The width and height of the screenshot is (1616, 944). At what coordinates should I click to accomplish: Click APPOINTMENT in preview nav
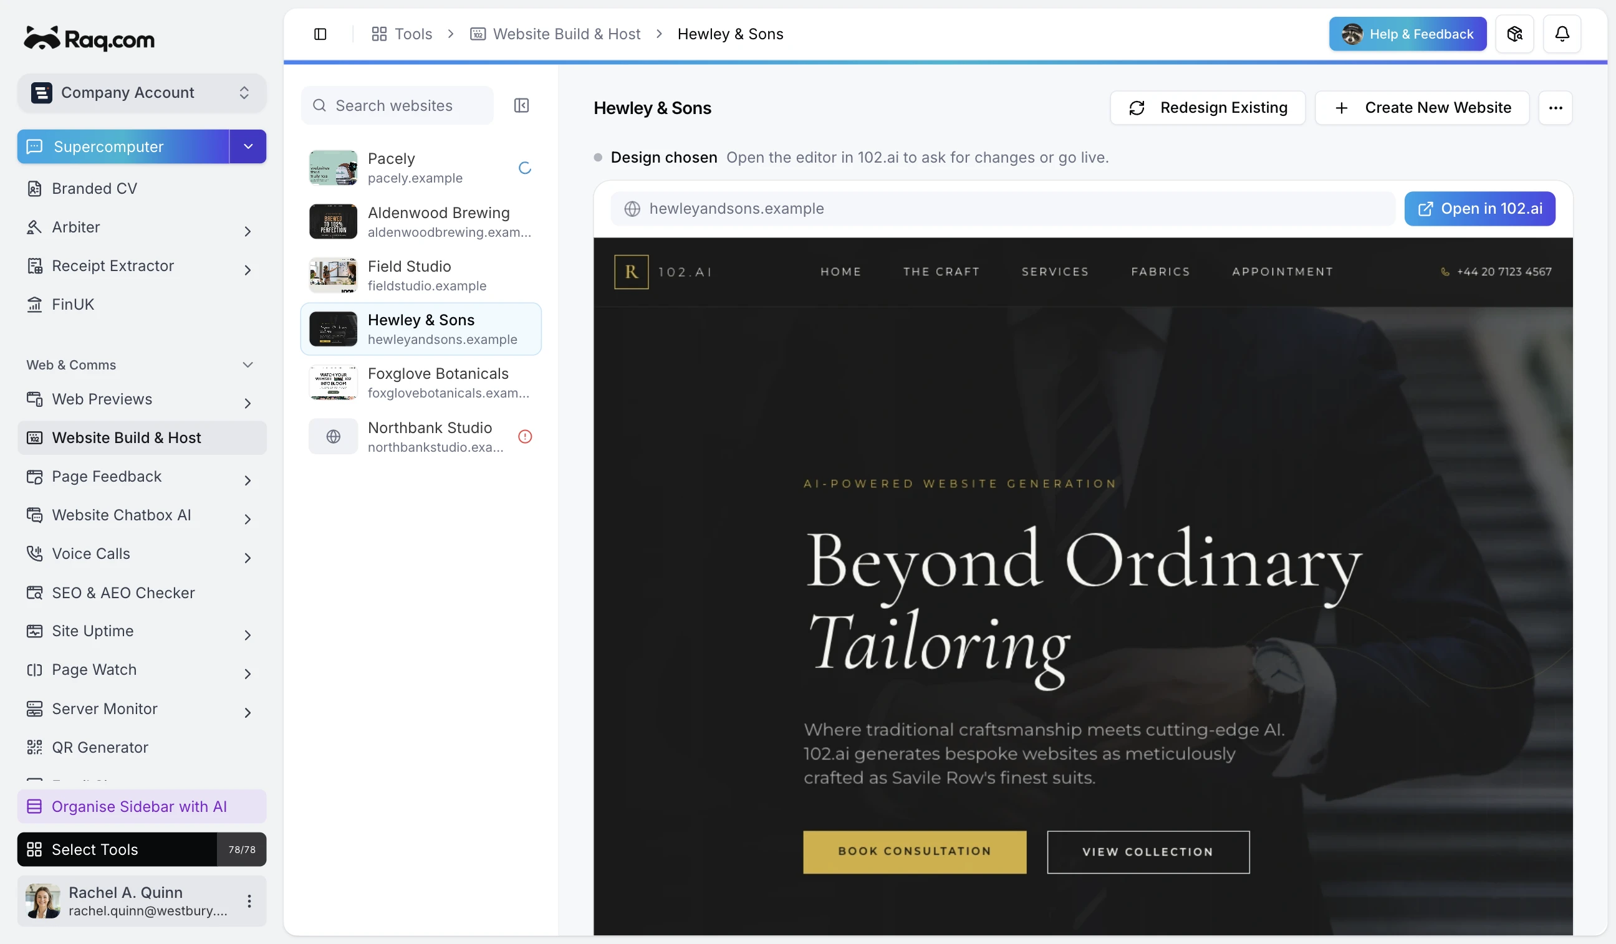coord(1282,272)
